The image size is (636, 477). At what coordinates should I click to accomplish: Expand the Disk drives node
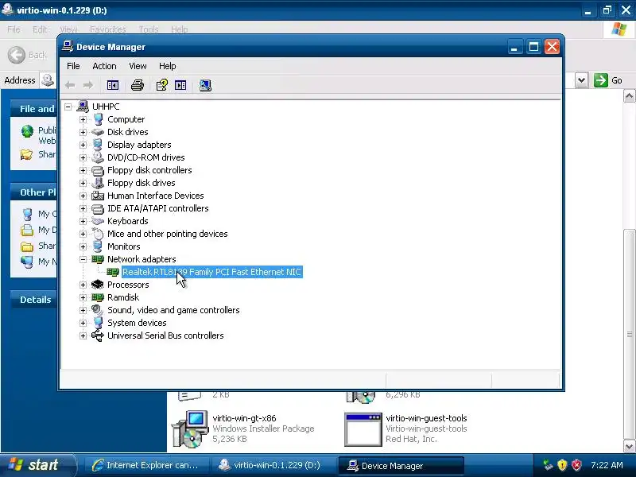83,132
